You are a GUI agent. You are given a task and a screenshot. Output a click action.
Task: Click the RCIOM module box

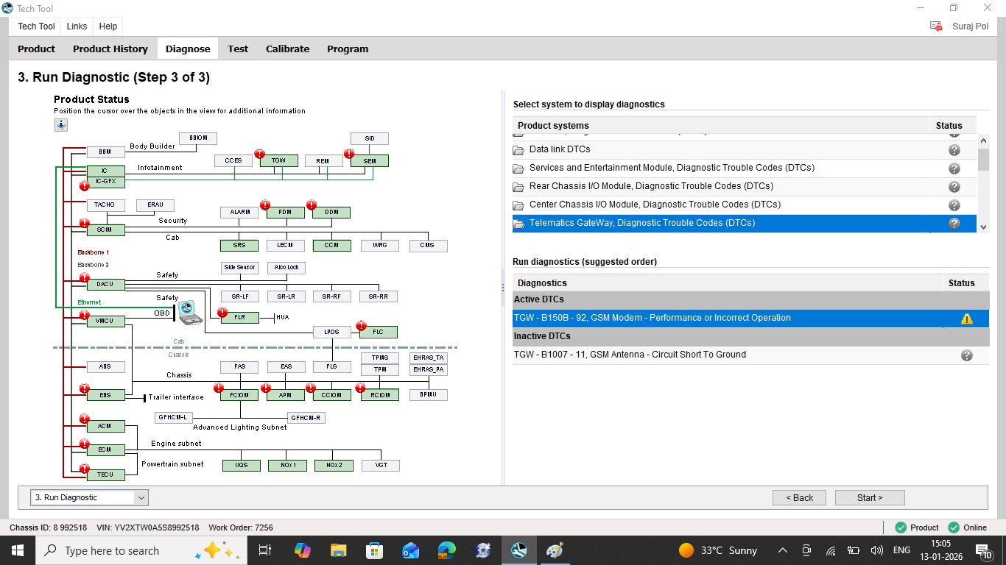pos(380,395)
